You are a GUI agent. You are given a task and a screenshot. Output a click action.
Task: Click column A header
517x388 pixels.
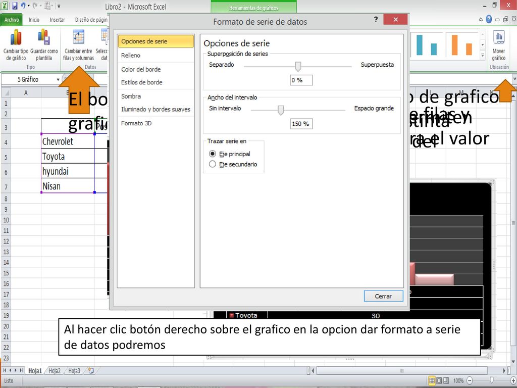tap(26, 93)
